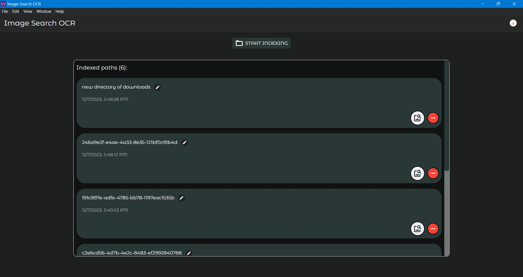Search images in 'new directory of downloads'
Screen dimensions: 523x277
418,118
